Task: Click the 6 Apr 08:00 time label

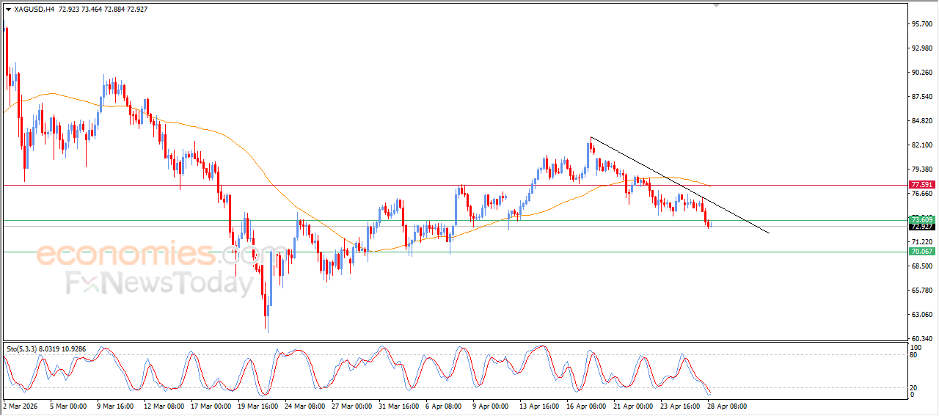Action: (444, 406)
